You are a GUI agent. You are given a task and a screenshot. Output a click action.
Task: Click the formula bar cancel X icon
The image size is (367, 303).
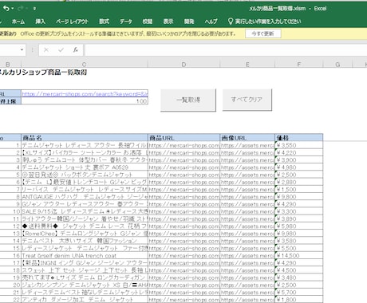point(46,49)
